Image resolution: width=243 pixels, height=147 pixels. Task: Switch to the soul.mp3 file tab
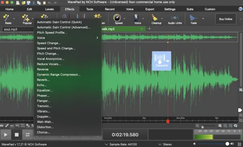(18, 29)
